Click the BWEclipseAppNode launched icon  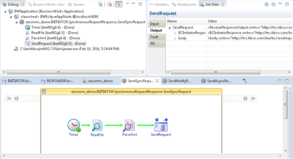point(16,17)
